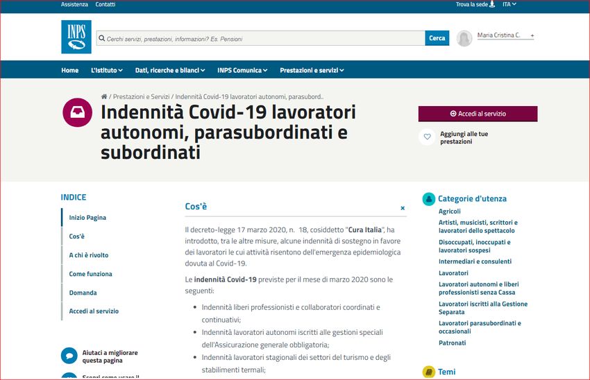Image resolution: width=590 pixels, height=380 pixels.
Task: Go to Home in navigation bar
Action: point(69,70)
